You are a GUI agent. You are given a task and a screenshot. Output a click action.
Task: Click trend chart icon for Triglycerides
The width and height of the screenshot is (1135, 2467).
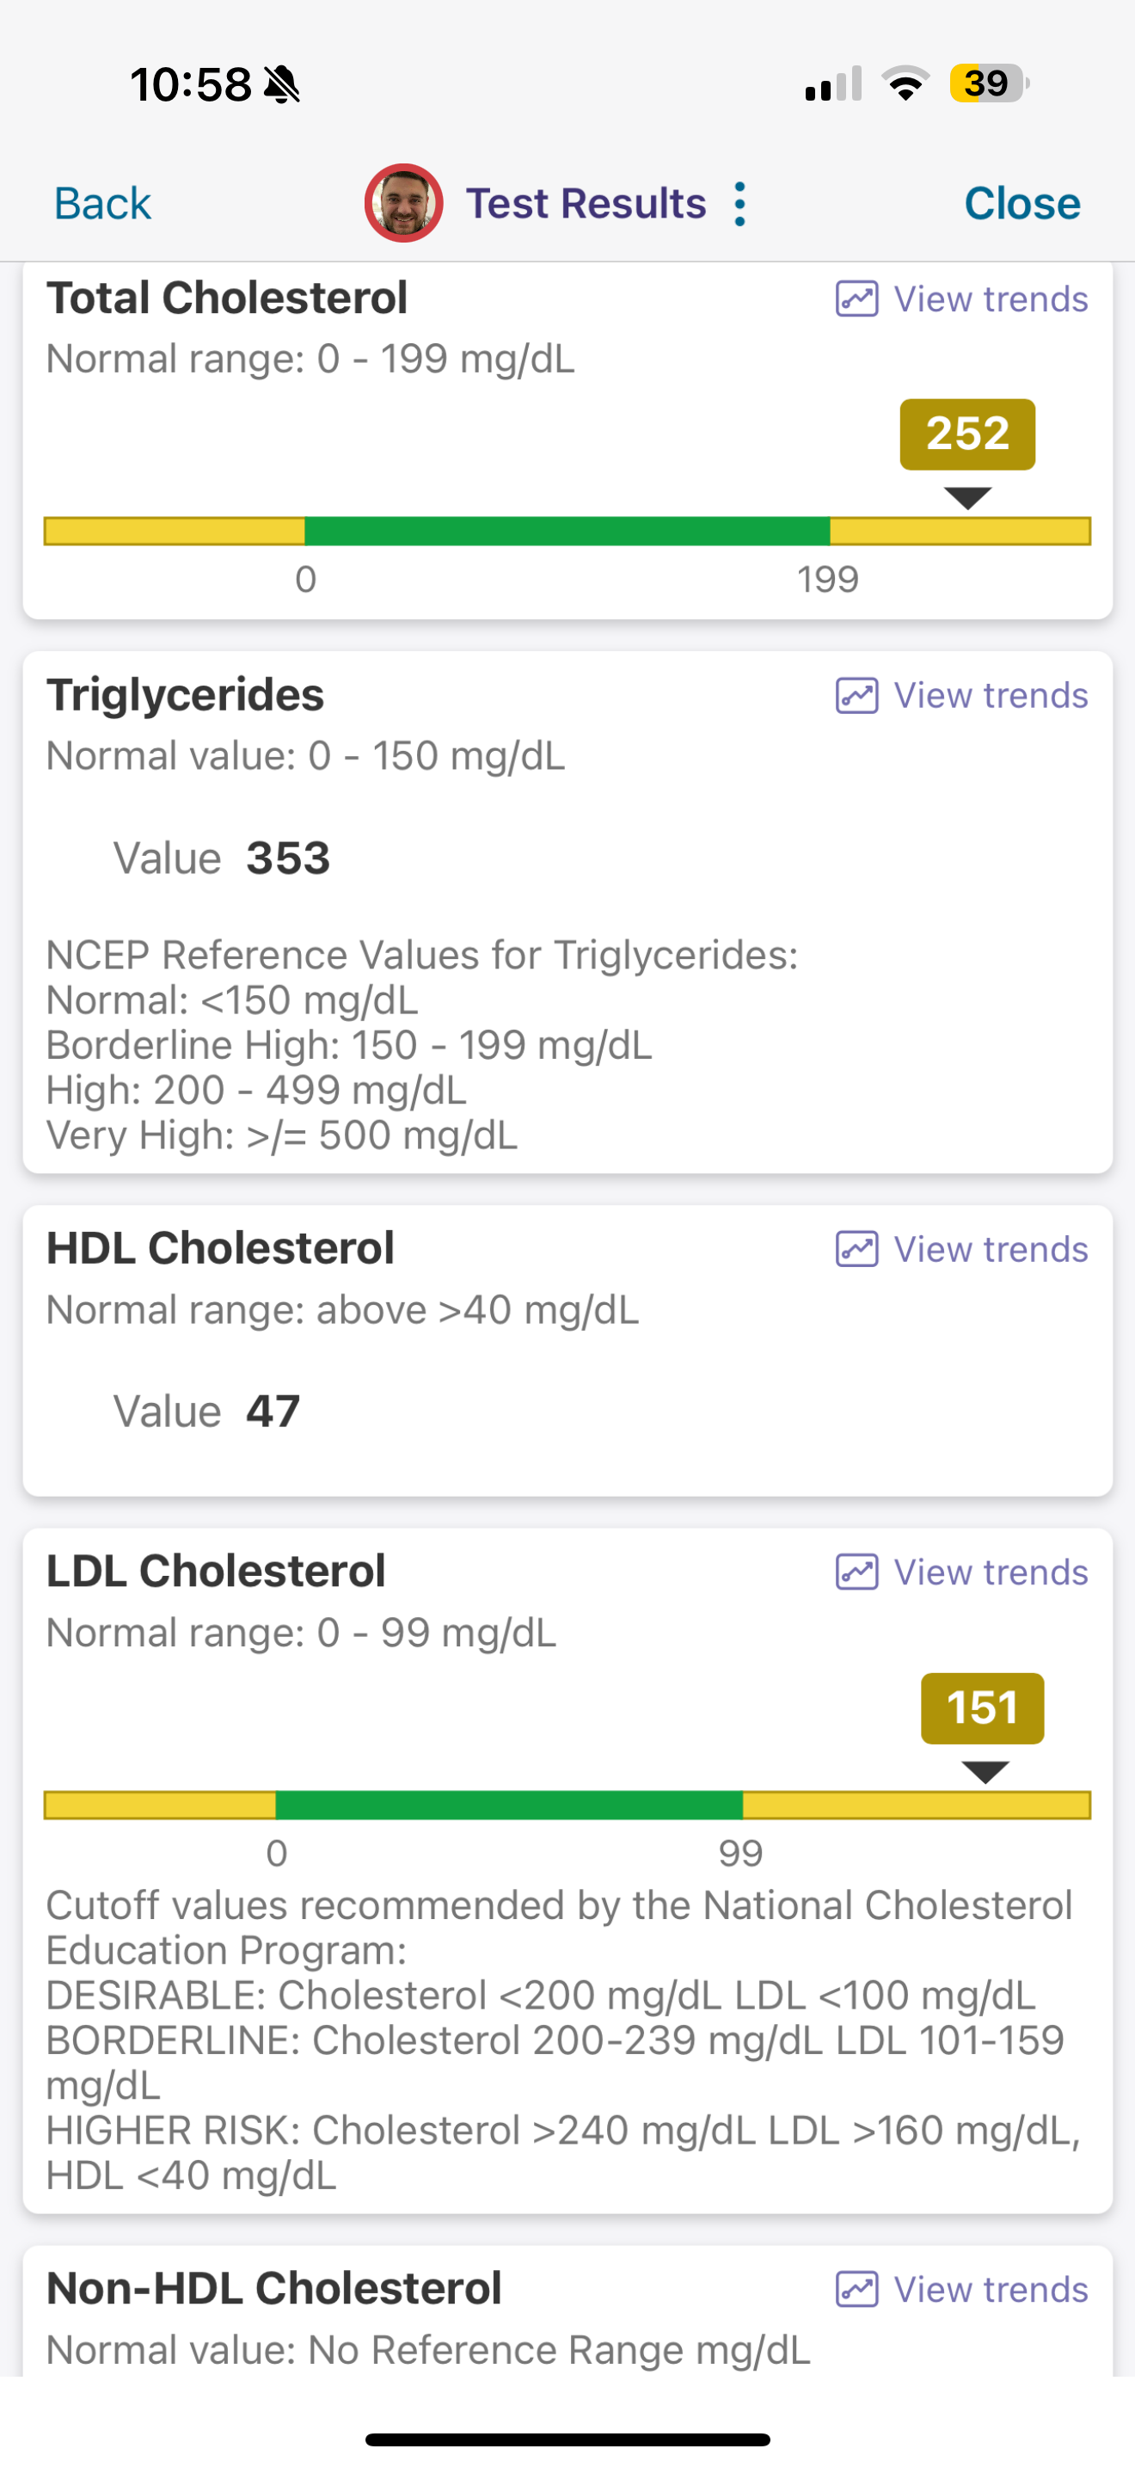[856, 695]
